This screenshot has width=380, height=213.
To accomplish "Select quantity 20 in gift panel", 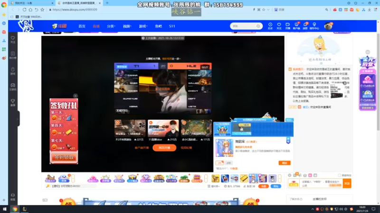I will (x=219, y=163).
